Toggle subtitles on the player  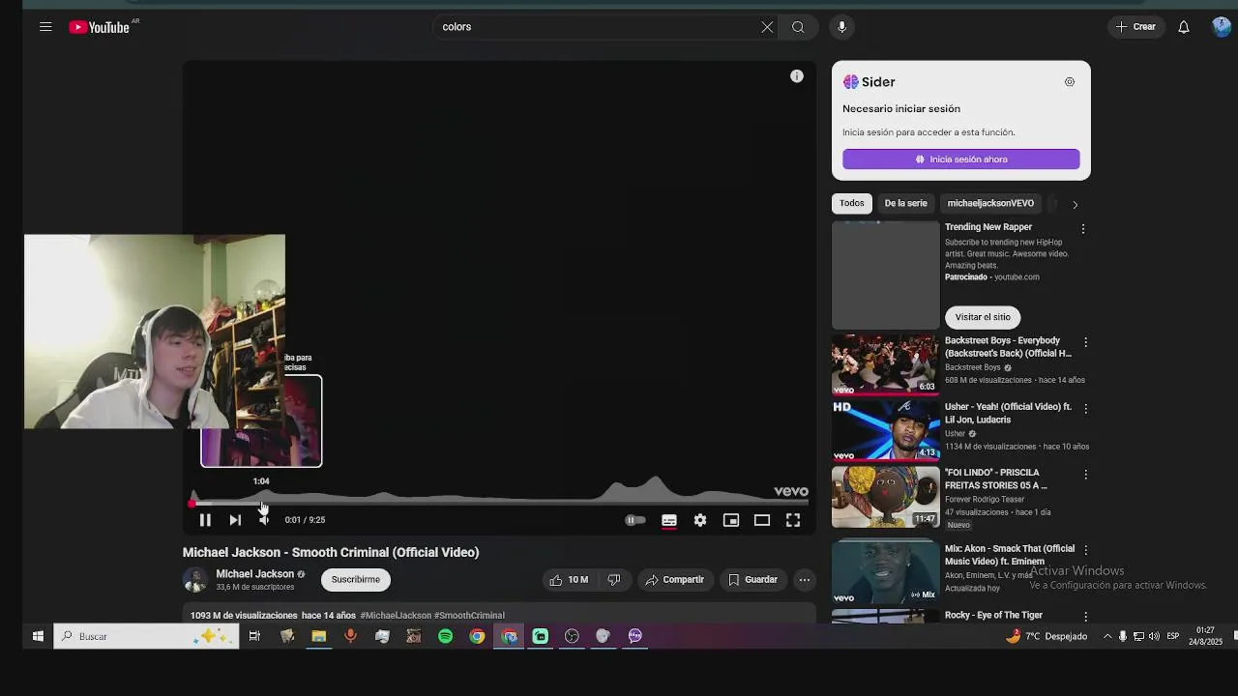click(x=669, y=520)
